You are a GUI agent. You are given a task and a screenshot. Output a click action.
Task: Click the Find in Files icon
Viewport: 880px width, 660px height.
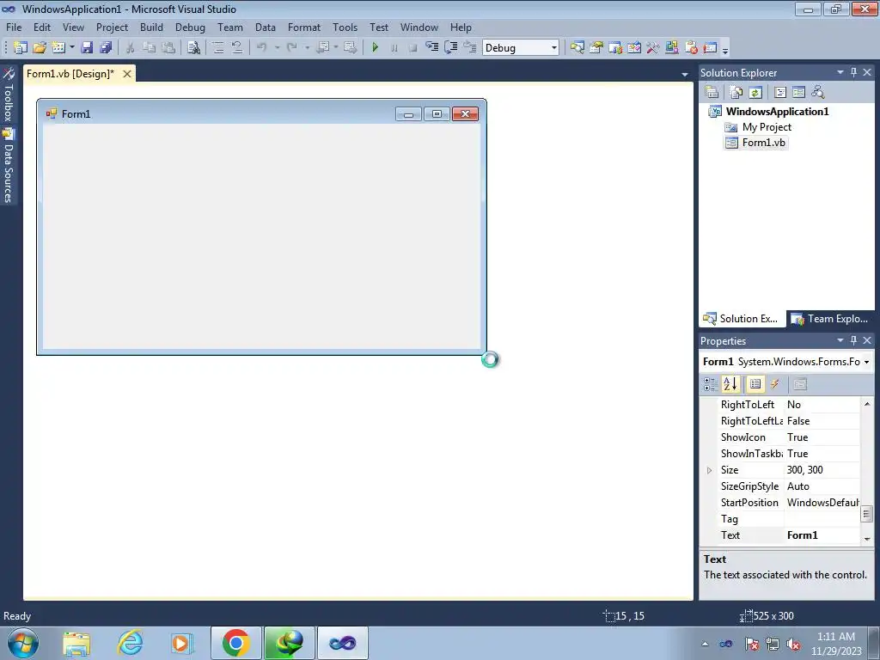[x=193, y=48]
